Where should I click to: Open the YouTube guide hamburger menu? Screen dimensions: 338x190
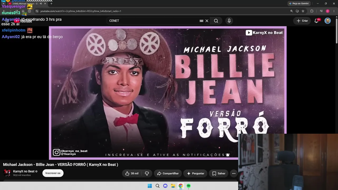pyautogui.click(x=7, y=21)
